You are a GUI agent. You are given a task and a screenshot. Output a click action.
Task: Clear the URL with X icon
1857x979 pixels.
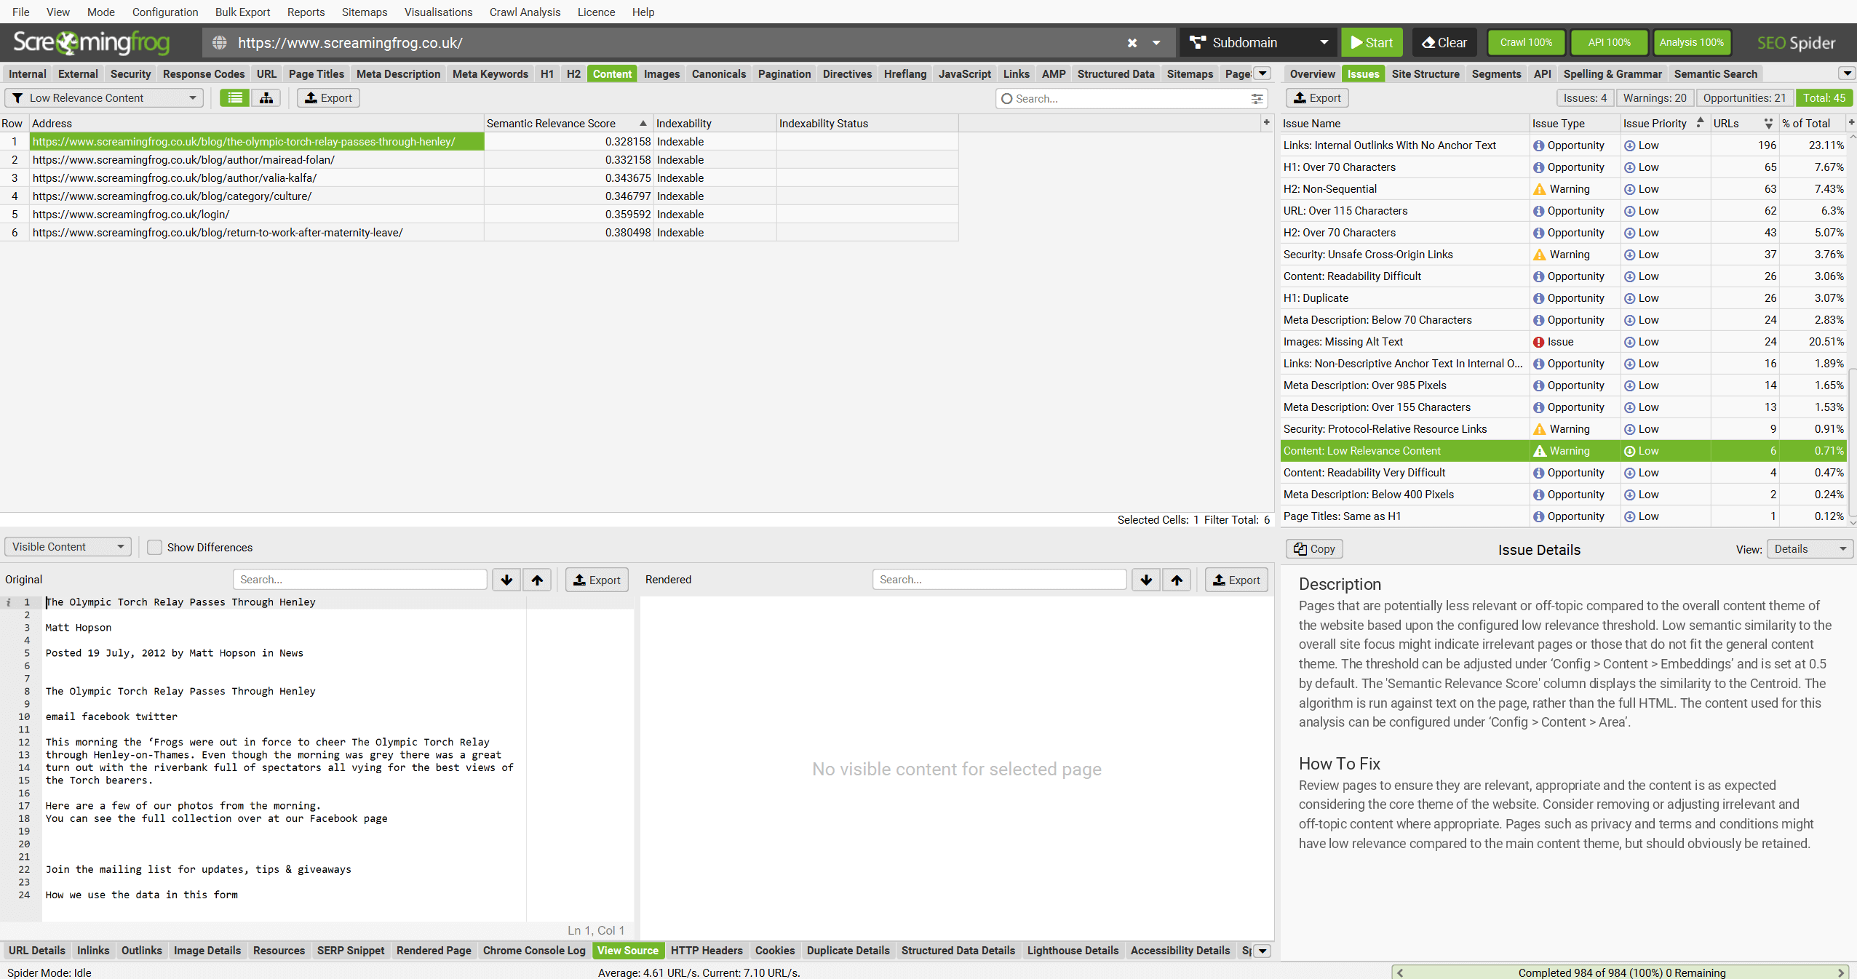1132,43
